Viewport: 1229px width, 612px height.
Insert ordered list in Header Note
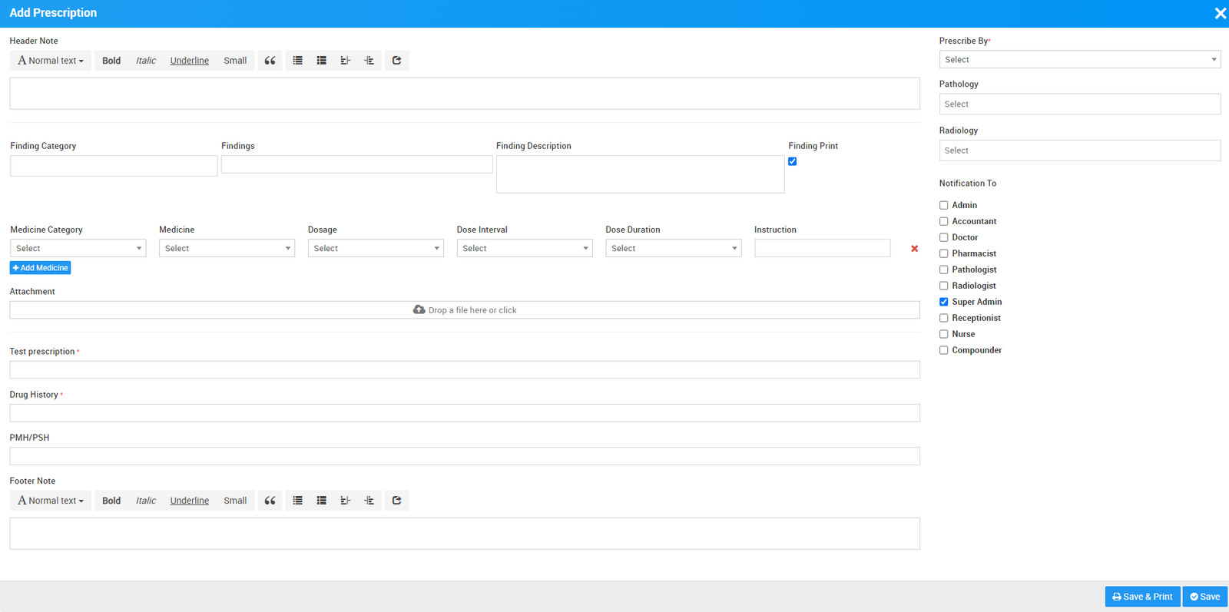[x=322, y=61]
